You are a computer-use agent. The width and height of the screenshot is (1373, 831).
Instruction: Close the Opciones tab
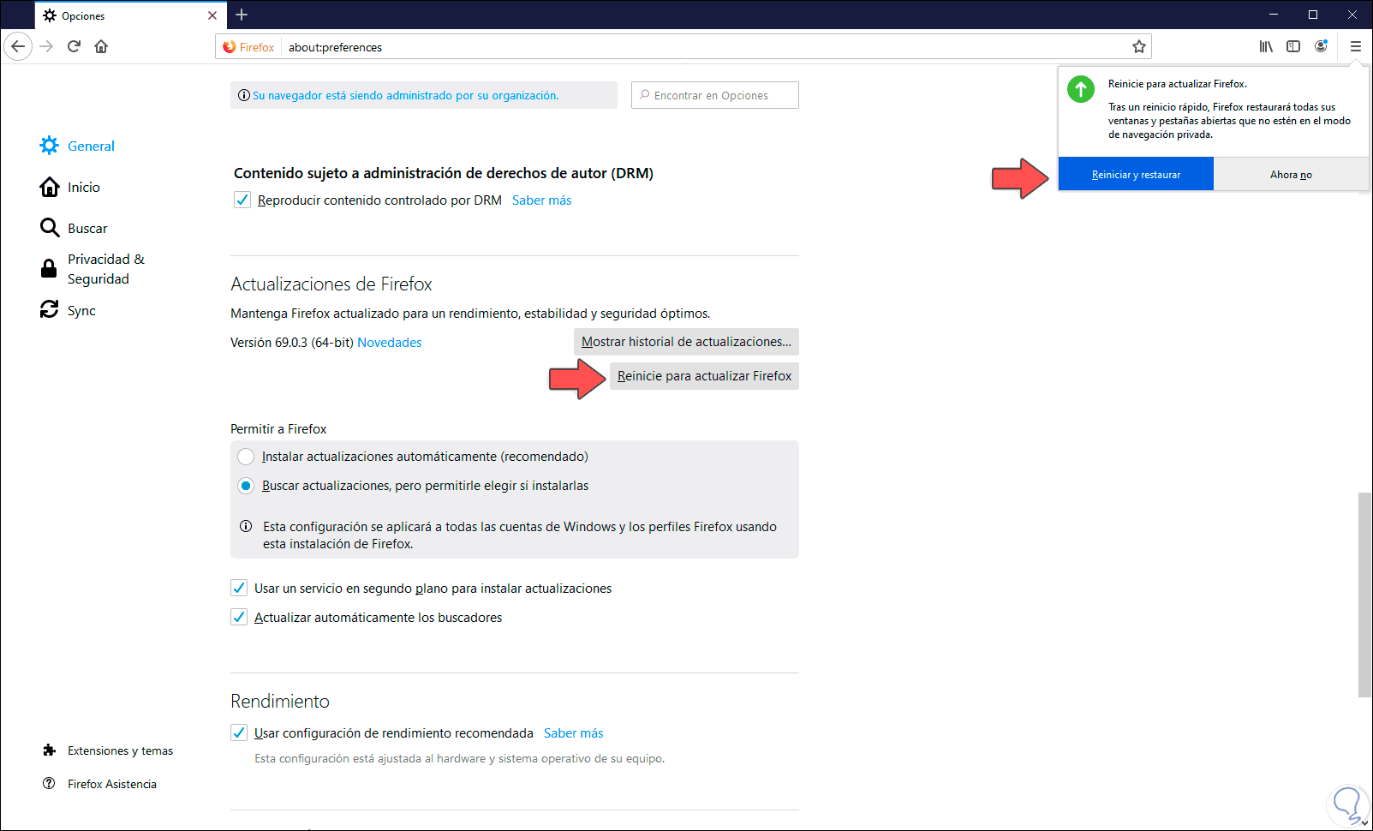[x=212, y=15]
